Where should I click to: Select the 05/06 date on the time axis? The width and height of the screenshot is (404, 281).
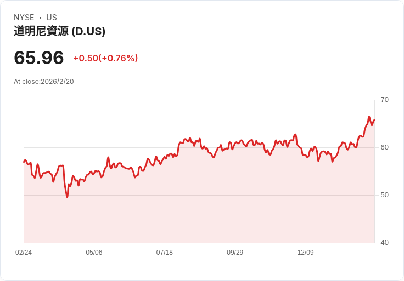click(94, 253)
